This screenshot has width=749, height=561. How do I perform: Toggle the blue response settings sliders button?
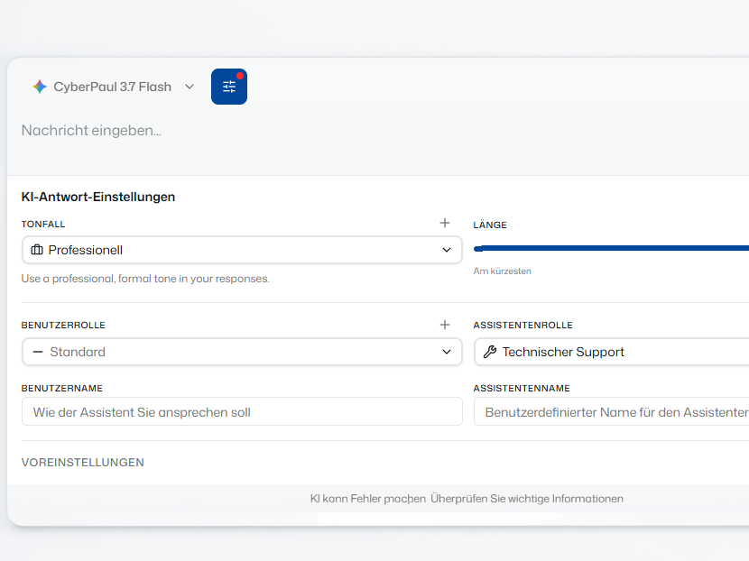(229, 87)
